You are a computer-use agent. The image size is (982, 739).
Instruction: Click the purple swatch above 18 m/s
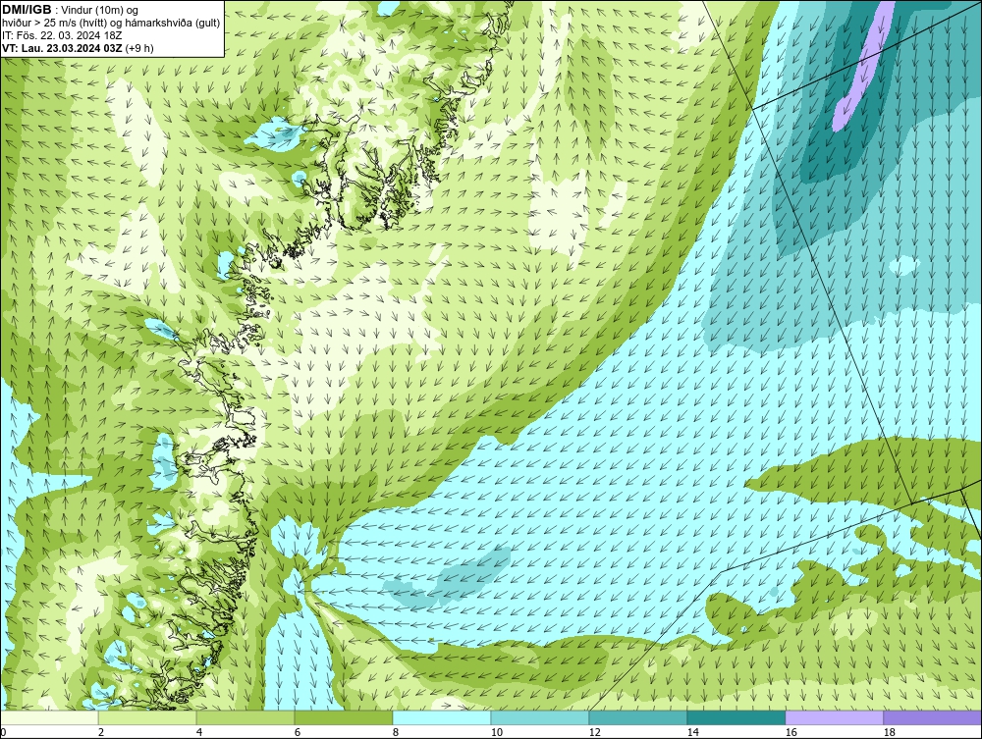pos(932,717)
